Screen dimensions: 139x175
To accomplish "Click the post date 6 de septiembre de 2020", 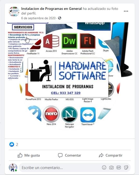I will click(x=38, y=18).
